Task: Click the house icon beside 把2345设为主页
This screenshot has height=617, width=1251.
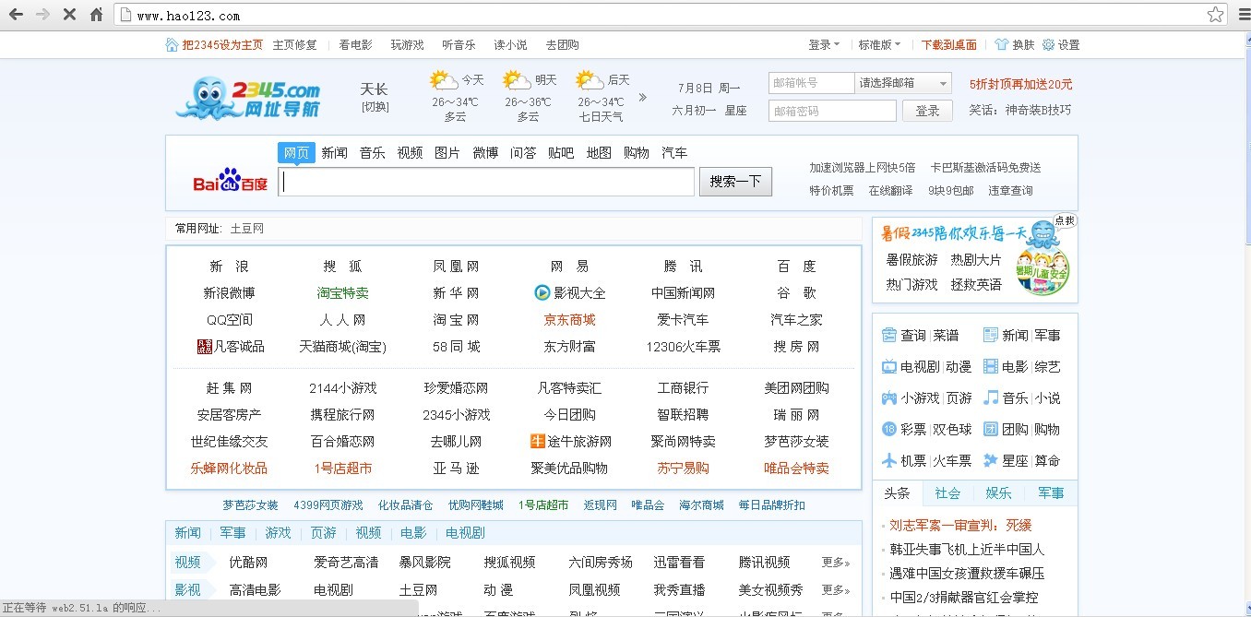Action: coord(172,44)
